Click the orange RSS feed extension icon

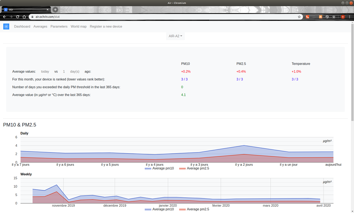click(320, 17)
